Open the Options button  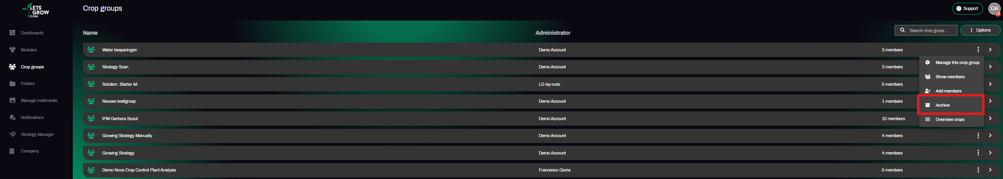click(980, 30)
